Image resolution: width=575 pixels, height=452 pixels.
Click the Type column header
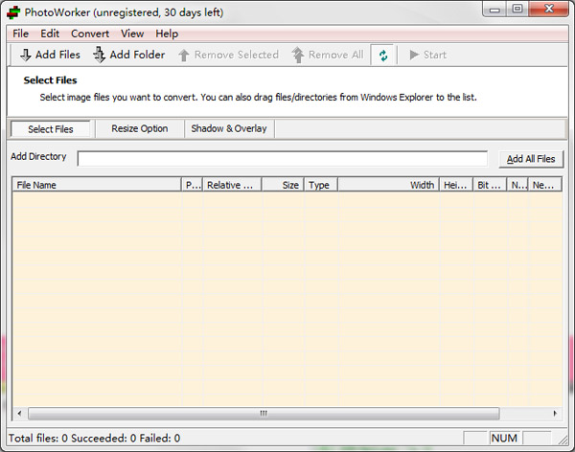tap(321, 185)
